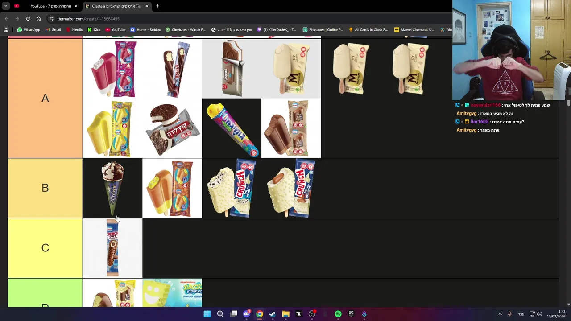Image resolution: width=571 pixels, height=321 pixels.
Task: Open OBS Studio from the taskbar
Action: coord(312,314)
